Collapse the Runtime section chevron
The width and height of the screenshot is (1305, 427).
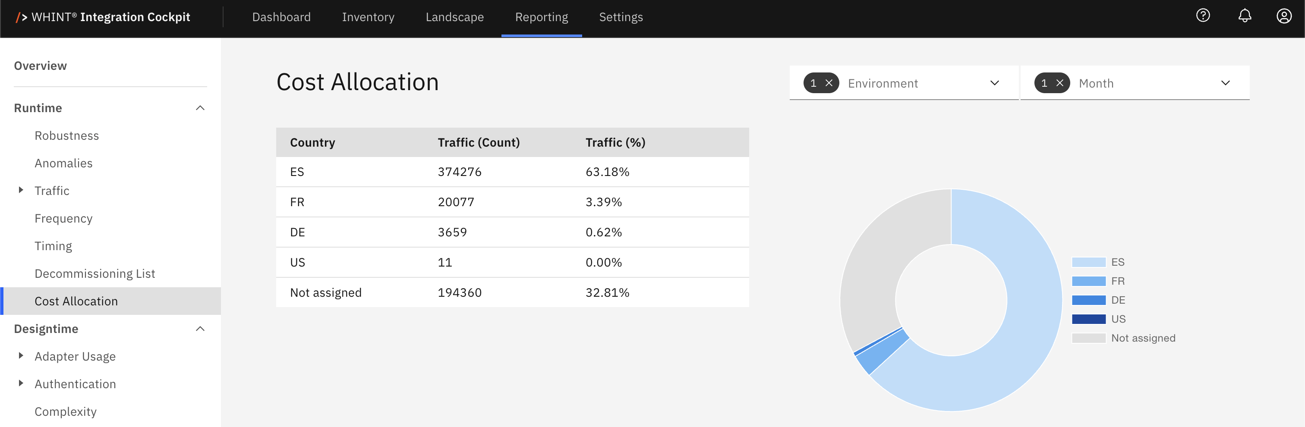200,108
